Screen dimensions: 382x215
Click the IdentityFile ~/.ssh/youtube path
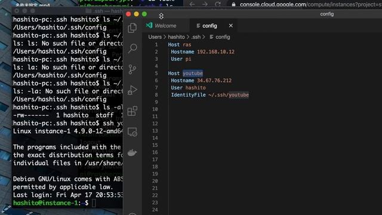point(229,95)
